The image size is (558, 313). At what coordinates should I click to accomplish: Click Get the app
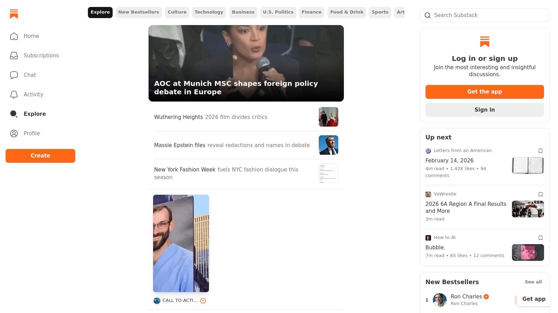click(x=484, y=91)
